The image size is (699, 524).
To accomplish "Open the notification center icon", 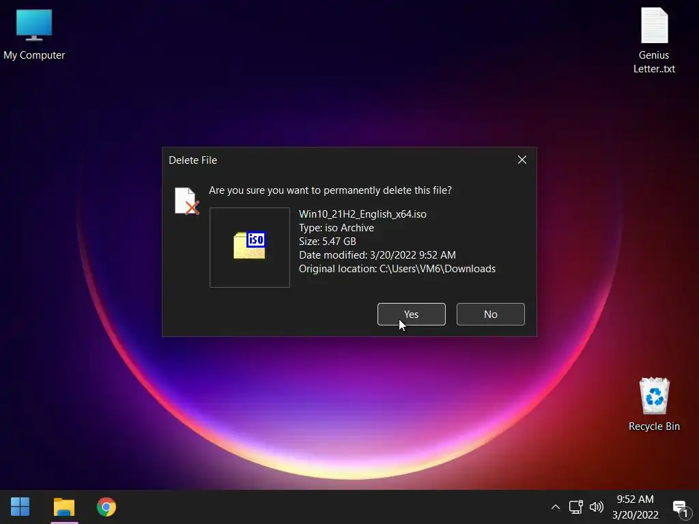I will 682,508.
